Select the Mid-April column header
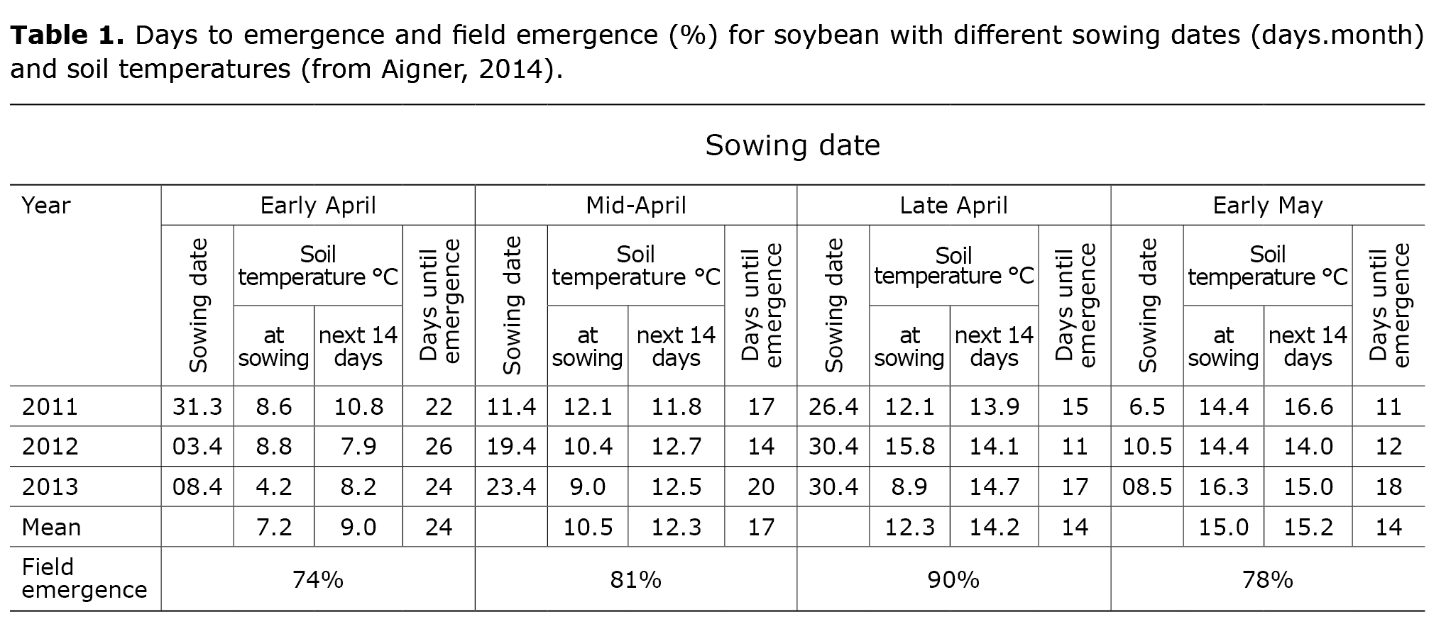The height and width of the screenshot is (624, 1446). 636,206
